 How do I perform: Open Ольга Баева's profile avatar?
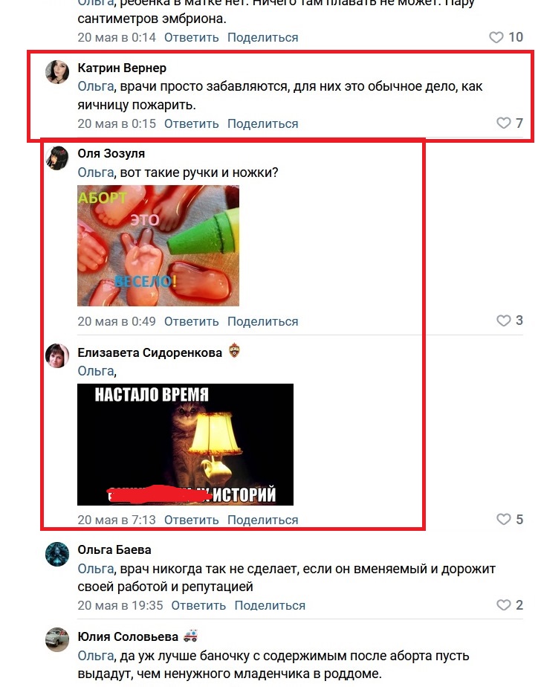click(57, 554)
